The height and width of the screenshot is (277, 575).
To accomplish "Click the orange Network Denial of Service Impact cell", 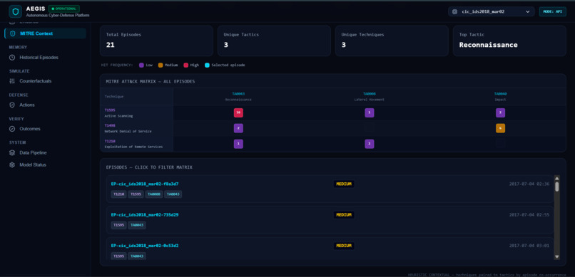I will click(x=500, y=128).
